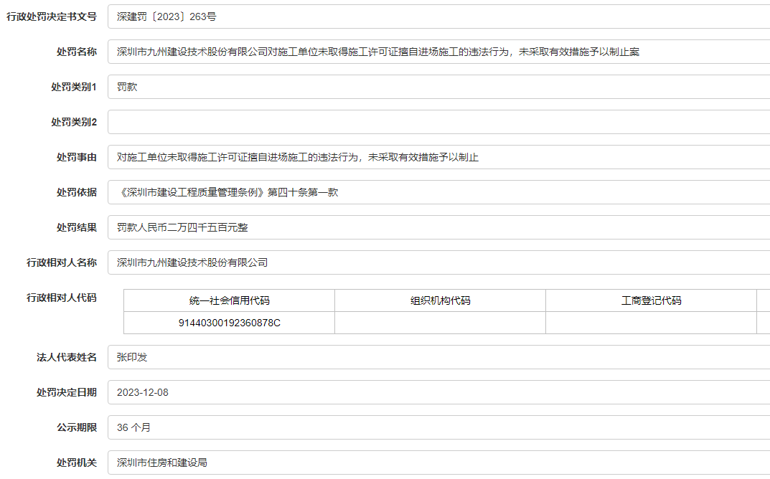This screenshot has width=770, height=479.
Task: Click the label 处罚类别2
Action: point(74,122)
